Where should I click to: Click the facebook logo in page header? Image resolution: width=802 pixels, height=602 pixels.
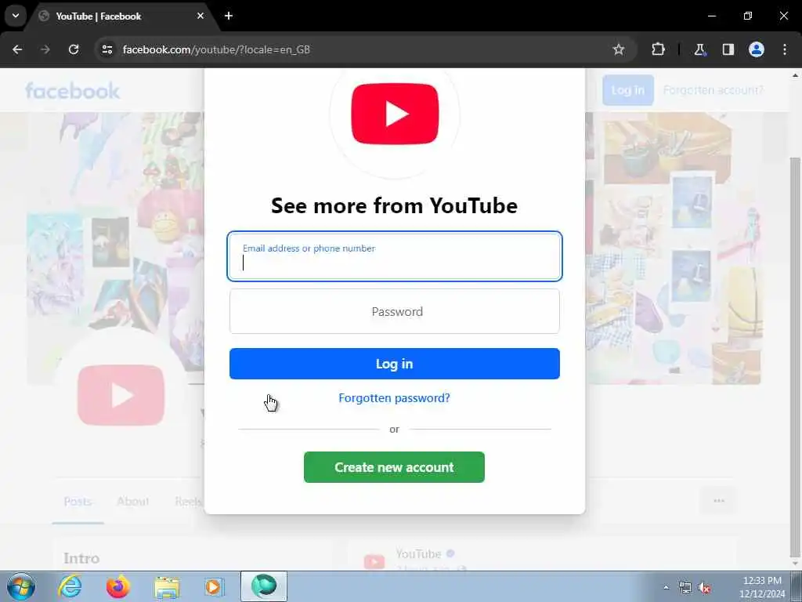point(72,91)
